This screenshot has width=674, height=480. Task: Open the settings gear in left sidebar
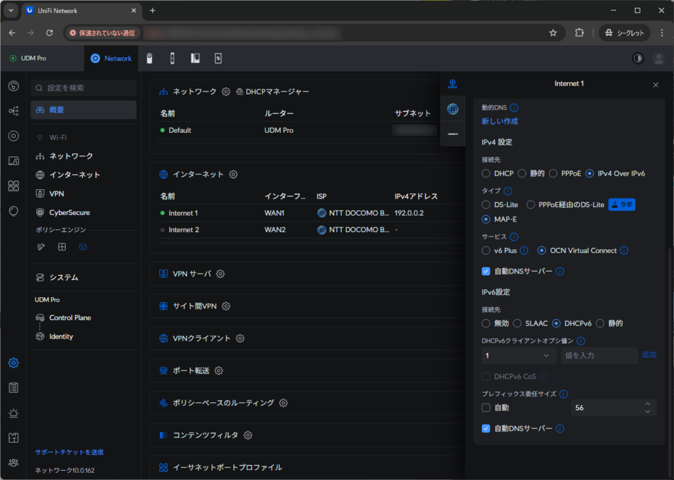coord(13,363)
